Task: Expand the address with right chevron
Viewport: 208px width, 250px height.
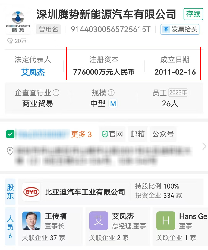Action: click(204, 146)
